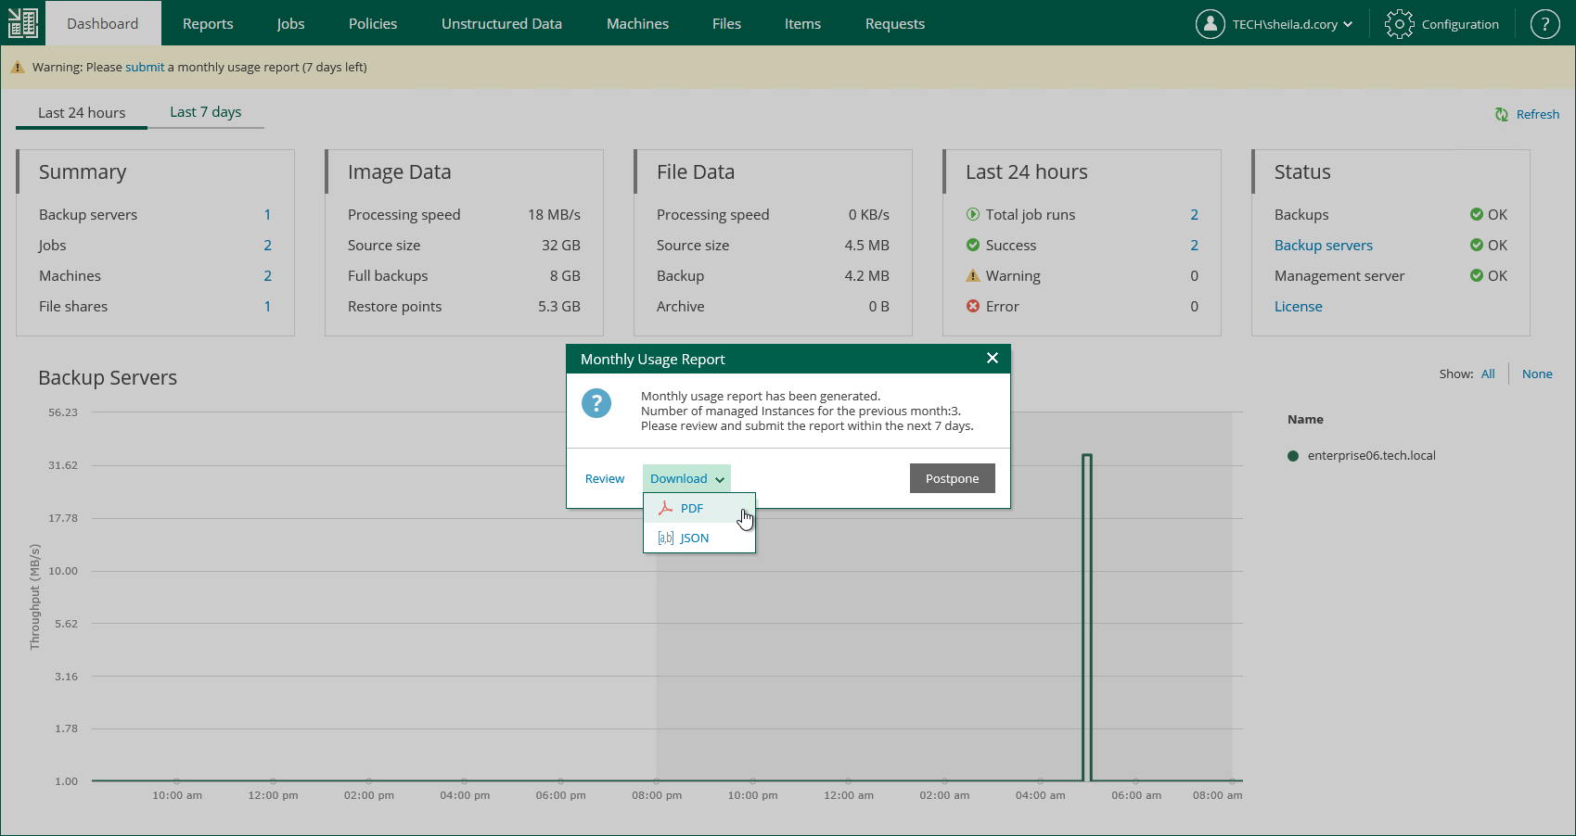Open Configuration via the gear icon
The height and width of the screenshot is (836, 1576).
pos(1399,24)
